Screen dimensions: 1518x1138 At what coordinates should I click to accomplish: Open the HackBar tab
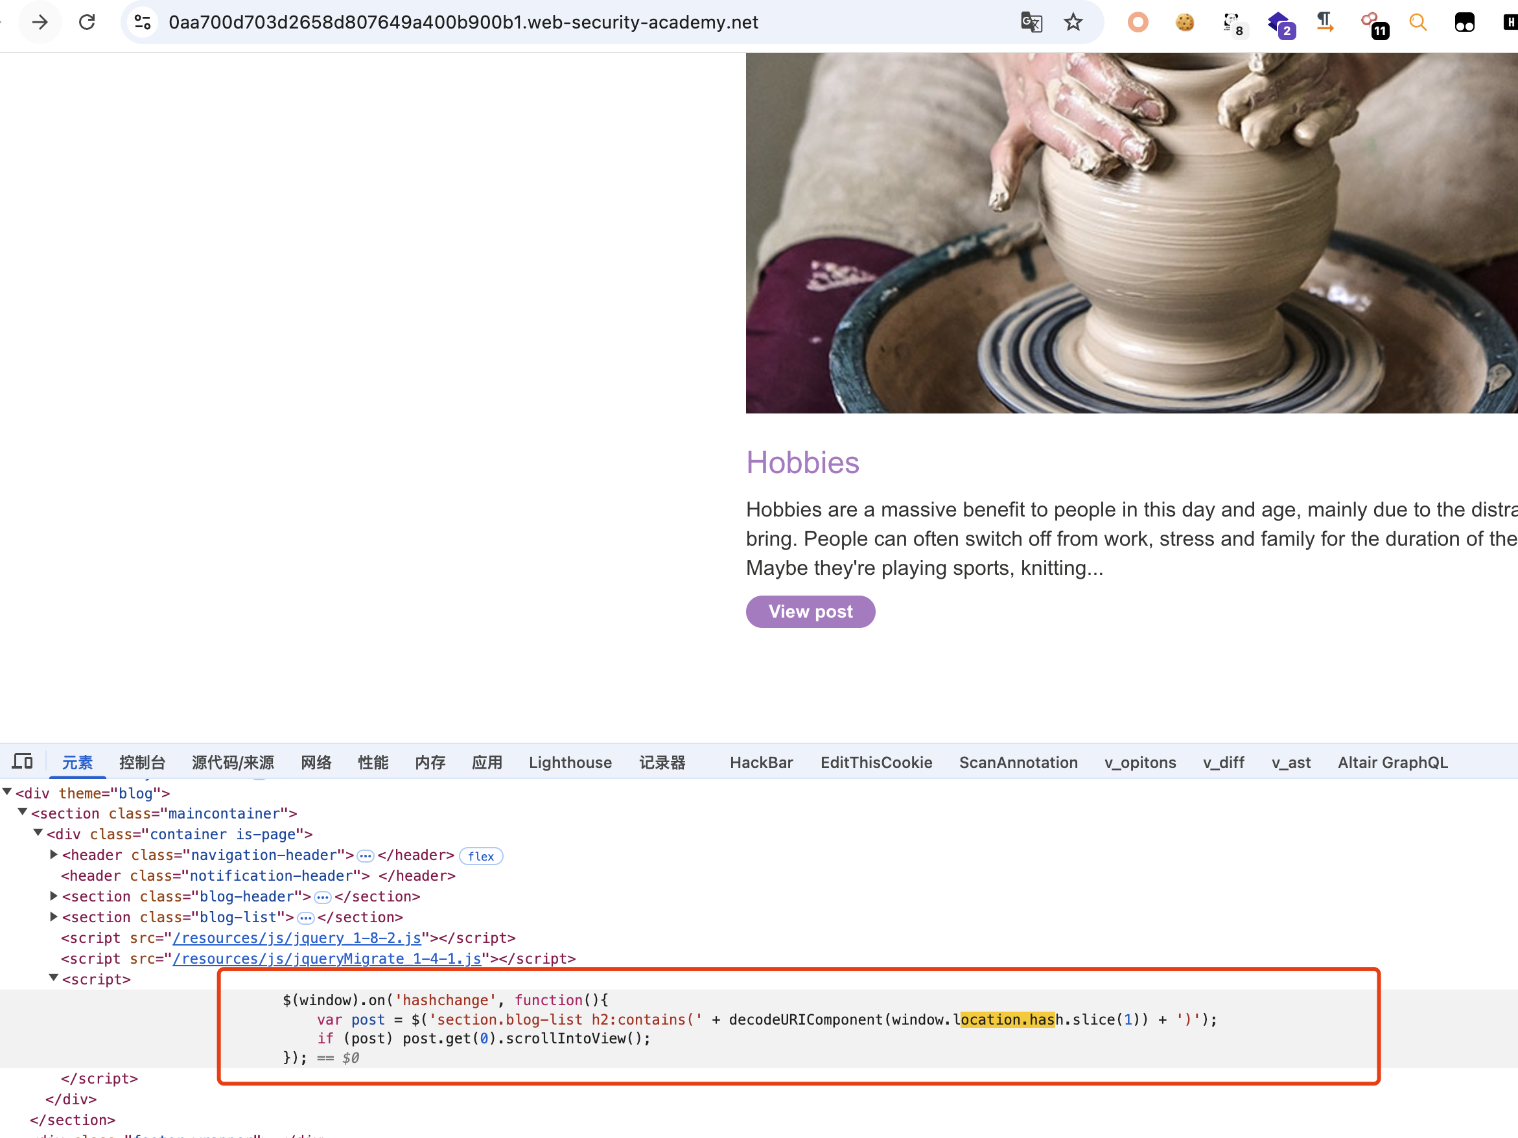coord(761,762)
